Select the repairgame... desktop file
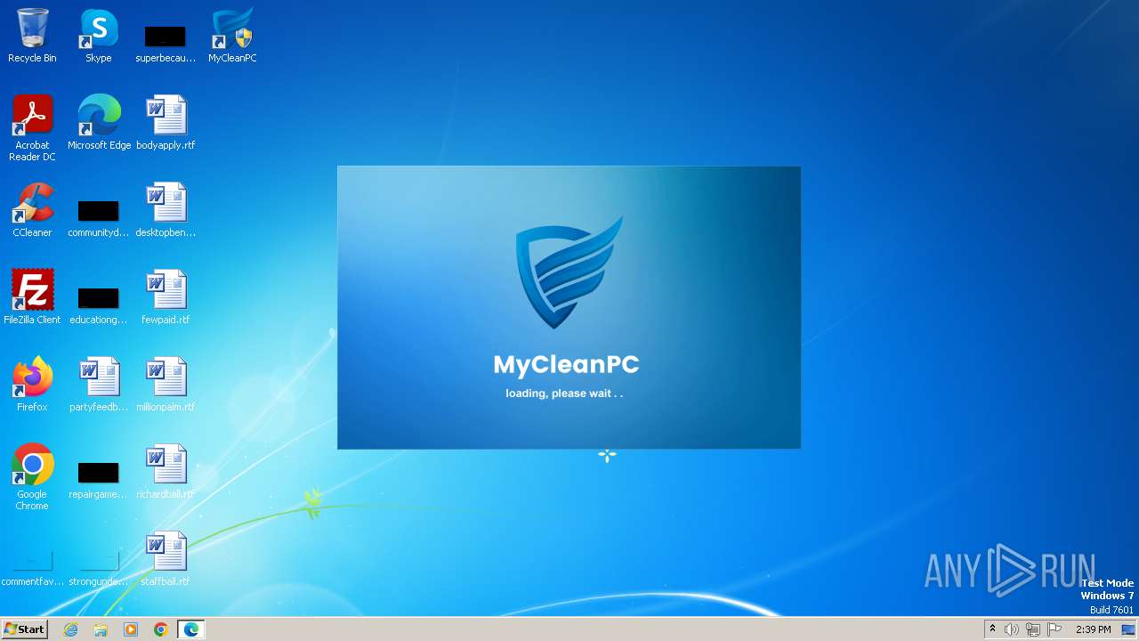Image resolution: width=1139 pixels, height=641 pixels. (x=99, y=481)
